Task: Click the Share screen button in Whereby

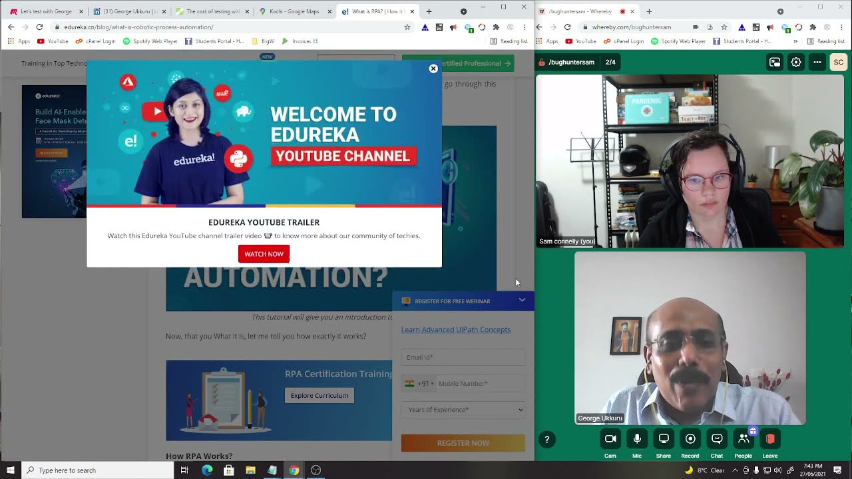Action: point(664,439)
